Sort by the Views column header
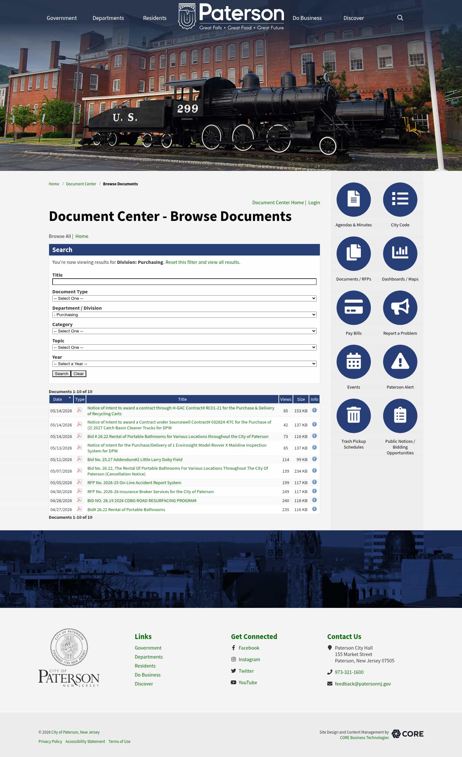Screen dimensions: 462x757 click(x=286, y=399)
